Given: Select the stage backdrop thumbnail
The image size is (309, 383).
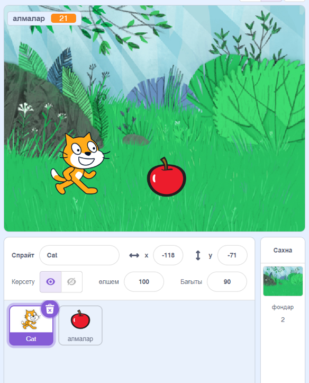Looking at the screenshot, I should pyautogui.click(x=283, y=281).
